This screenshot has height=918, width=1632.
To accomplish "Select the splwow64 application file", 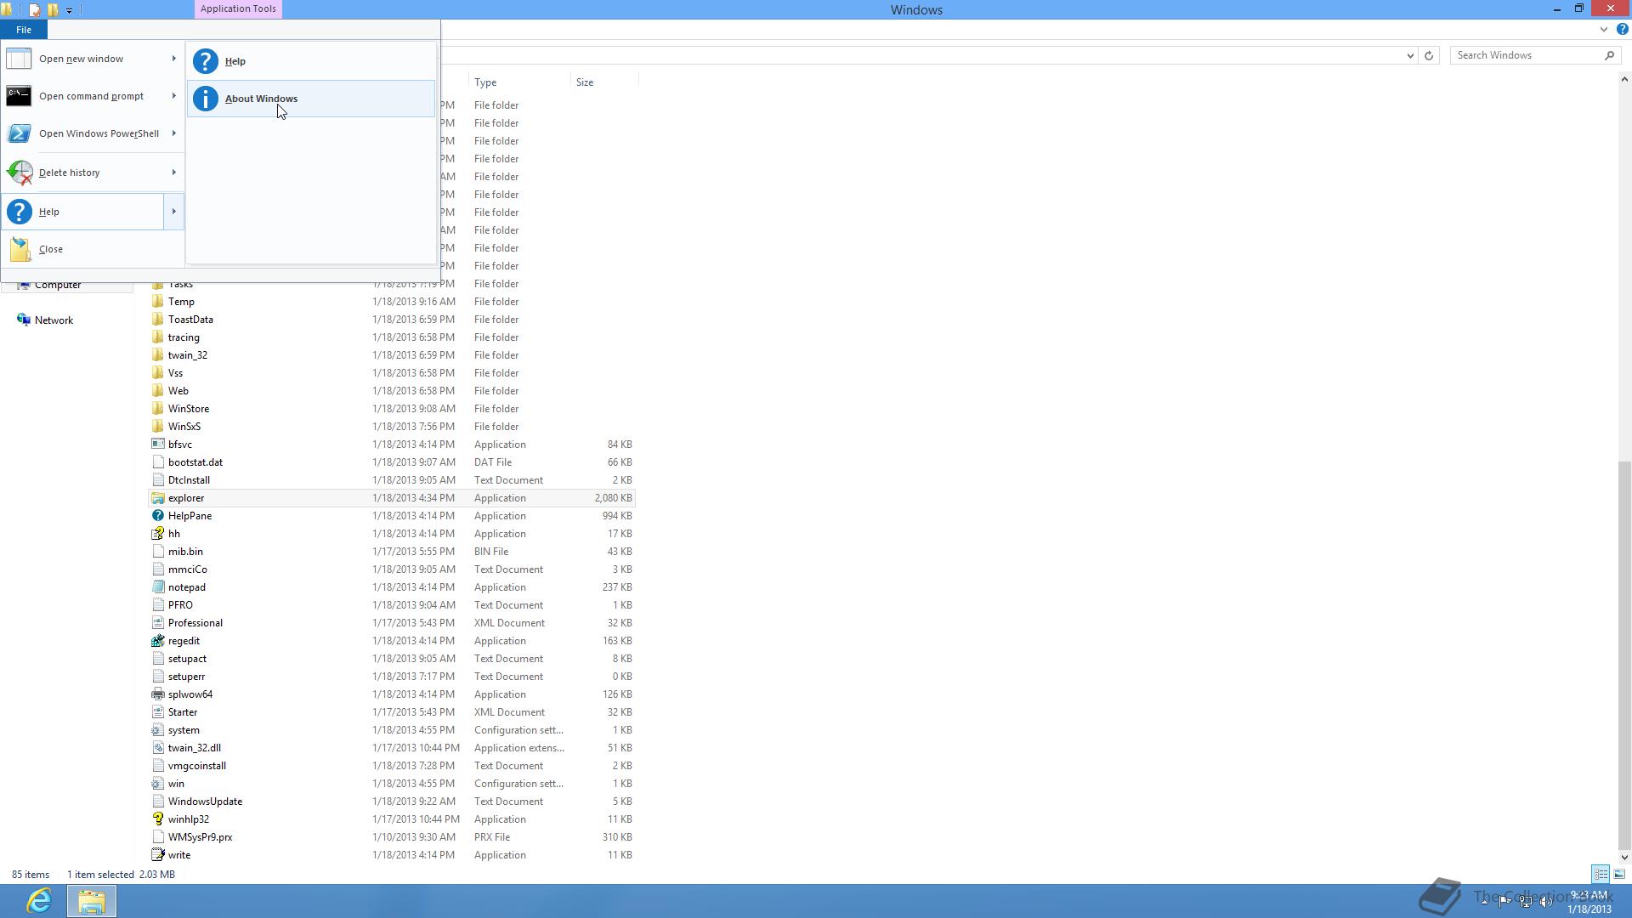I will pyautogui.click(x=190, y=694).
